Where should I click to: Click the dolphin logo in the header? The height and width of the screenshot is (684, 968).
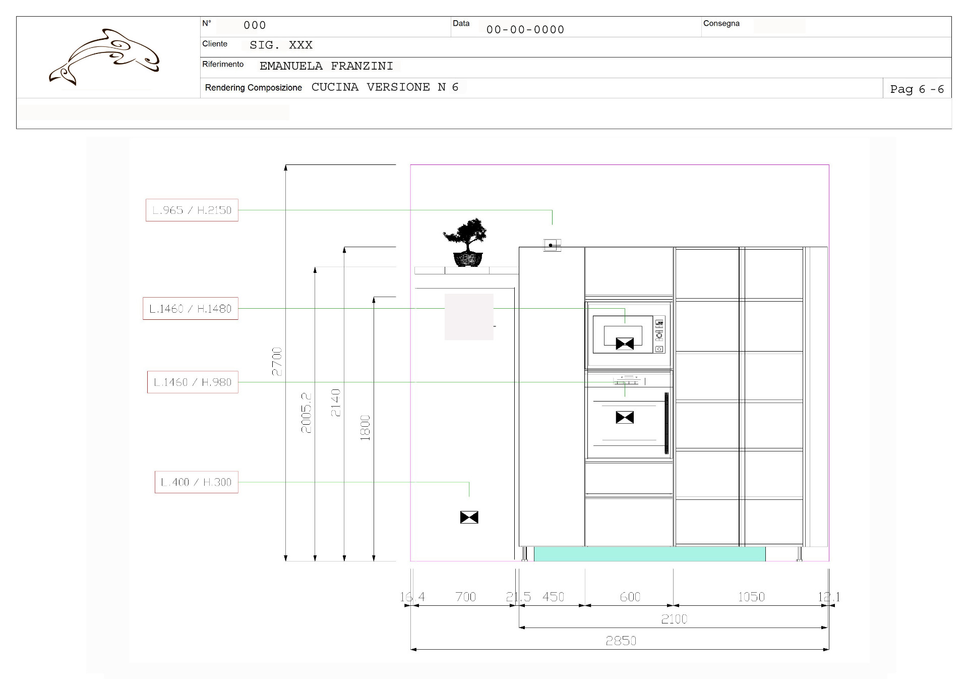(104, 57)
